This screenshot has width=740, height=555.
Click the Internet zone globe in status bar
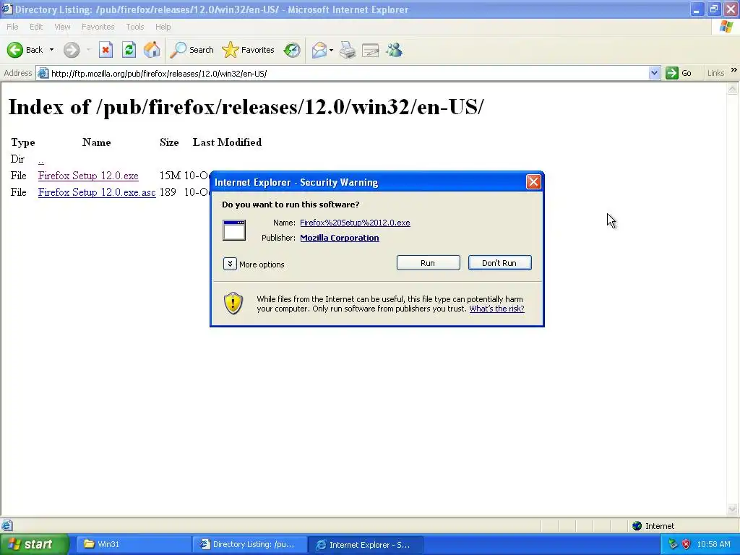[637, 526]
